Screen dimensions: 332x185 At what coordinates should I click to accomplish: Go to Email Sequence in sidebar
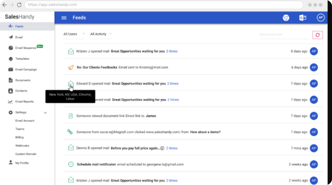(x=26, y=48)
